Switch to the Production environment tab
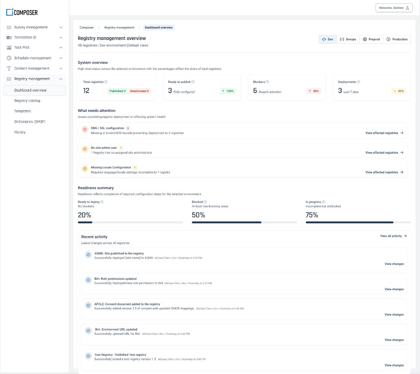 397,39
